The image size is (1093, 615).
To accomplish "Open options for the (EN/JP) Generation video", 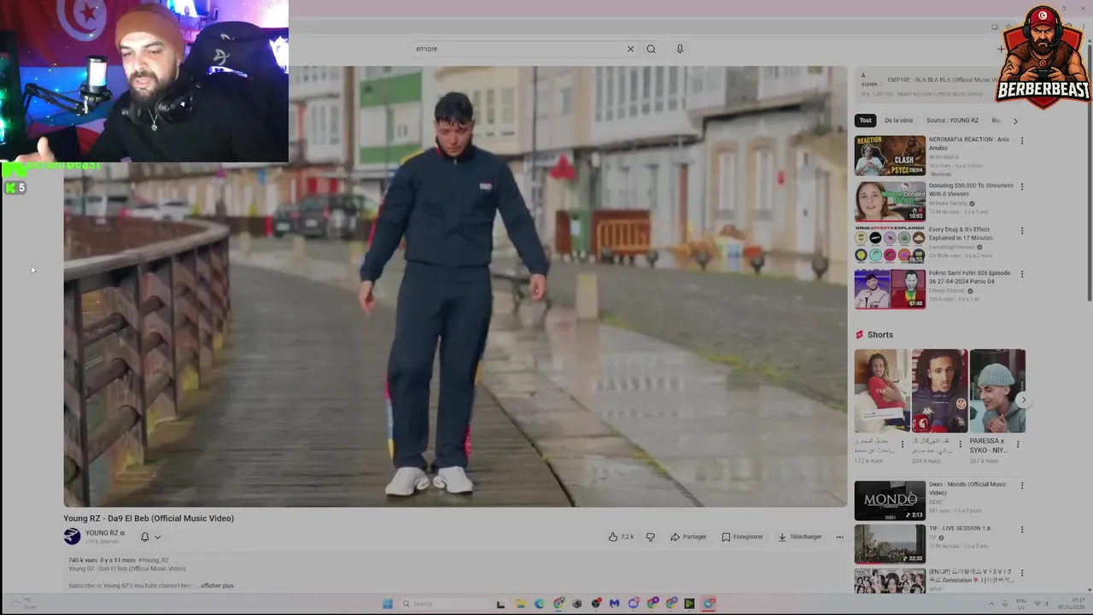I will (1021, 573).
